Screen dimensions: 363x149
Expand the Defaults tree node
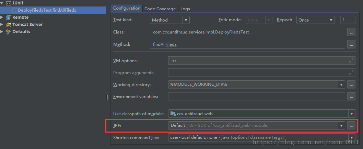(2, 31)
